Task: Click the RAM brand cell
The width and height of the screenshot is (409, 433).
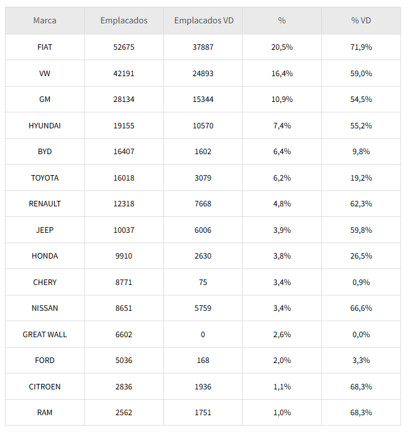Action: coord(45,413)
